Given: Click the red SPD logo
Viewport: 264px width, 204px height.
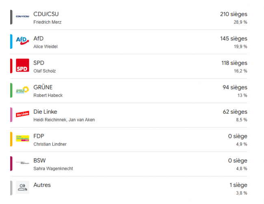Looking at the screenshot, I should point(22,65).
